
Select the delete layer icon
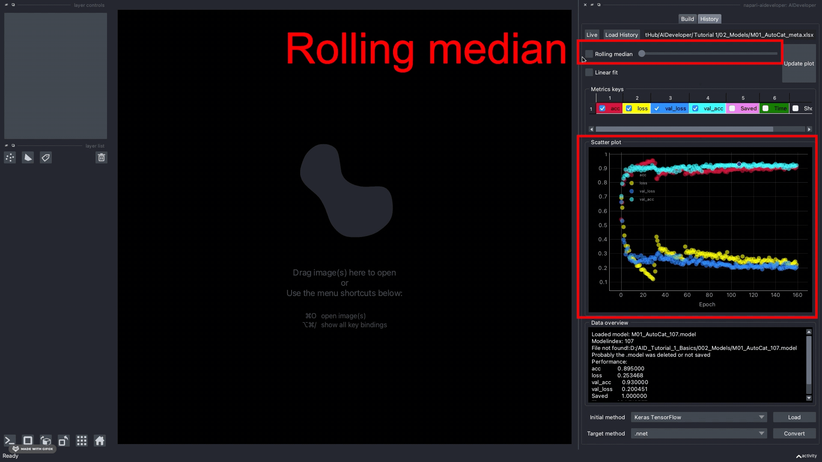tap(101, 157)
